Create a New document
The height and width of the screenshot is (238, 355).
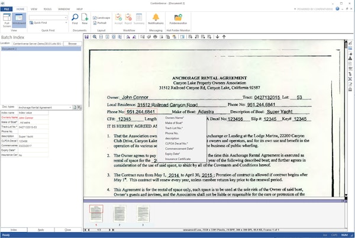[85, 19]
